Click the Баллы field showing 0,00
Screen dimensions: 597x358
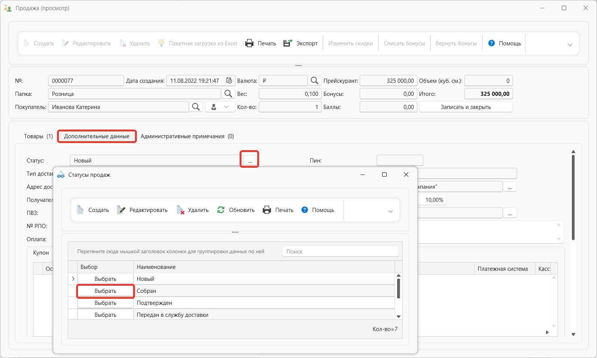click(x=388, y=107)
